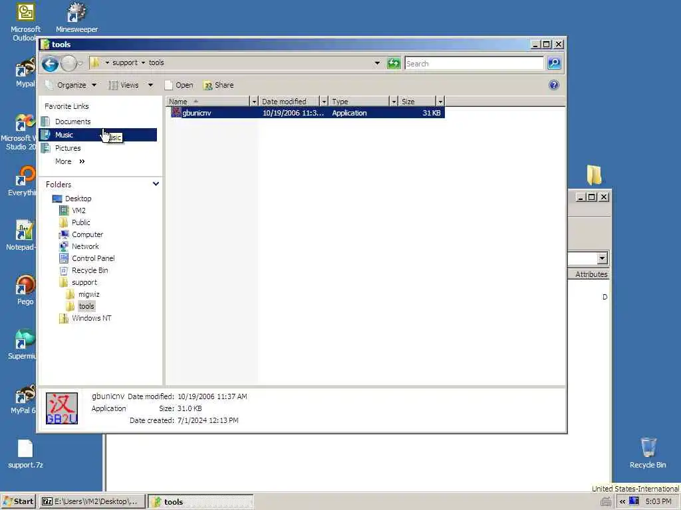Select the Minesweeper desktop shortcut

(x=77, y=17)
